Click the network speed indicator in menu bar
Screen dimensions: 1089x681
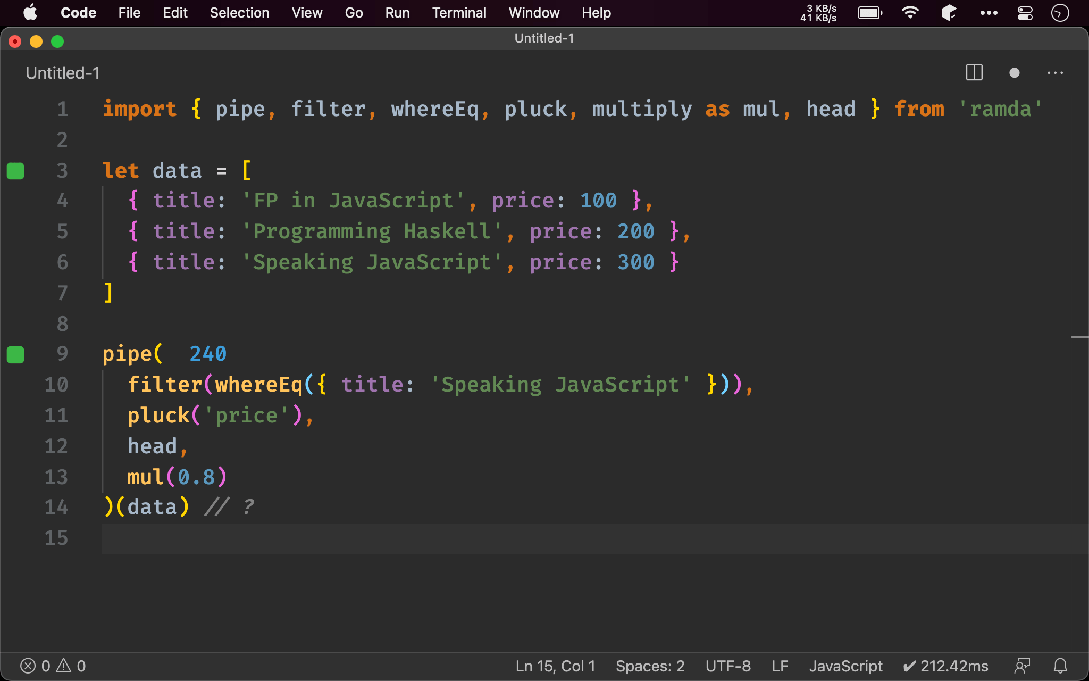click(818, 13)
